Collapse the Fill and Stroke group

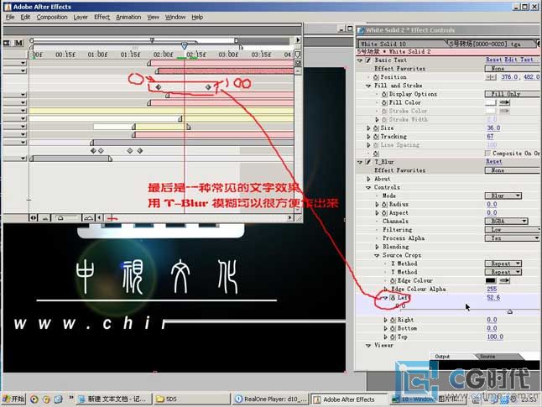[368, 86]
